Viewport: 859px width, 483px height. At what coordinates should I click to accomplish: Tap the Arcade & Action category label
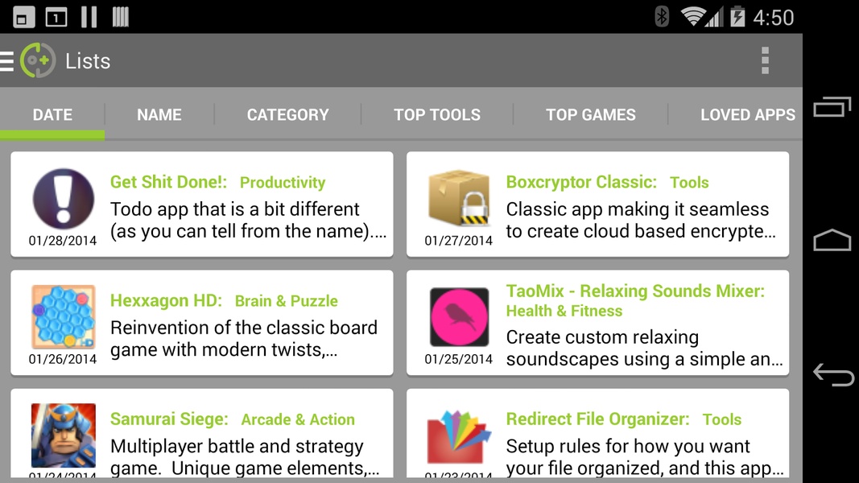[x=298, y=419]
